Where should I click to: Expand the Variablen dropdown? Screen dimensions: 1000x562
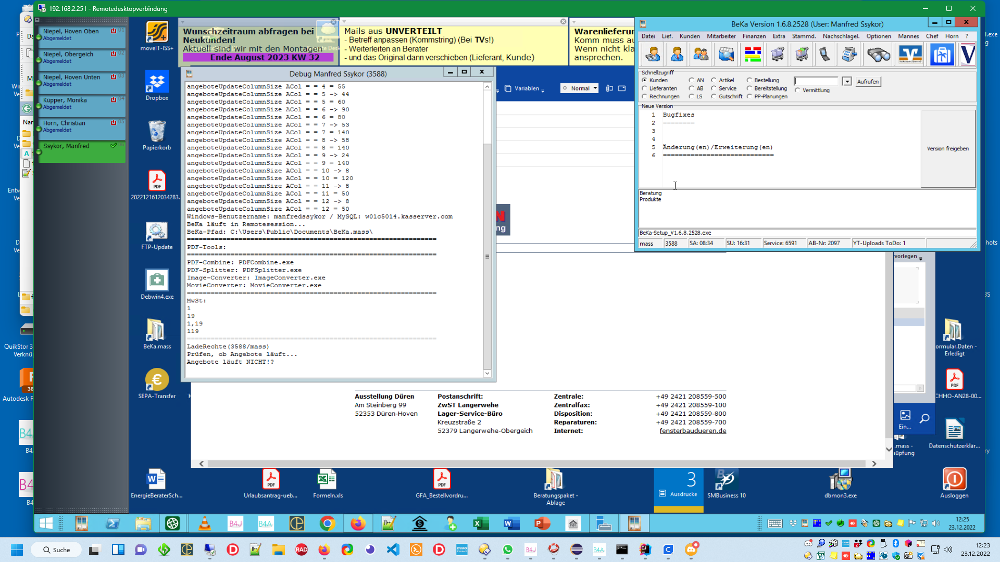(542, 90)
